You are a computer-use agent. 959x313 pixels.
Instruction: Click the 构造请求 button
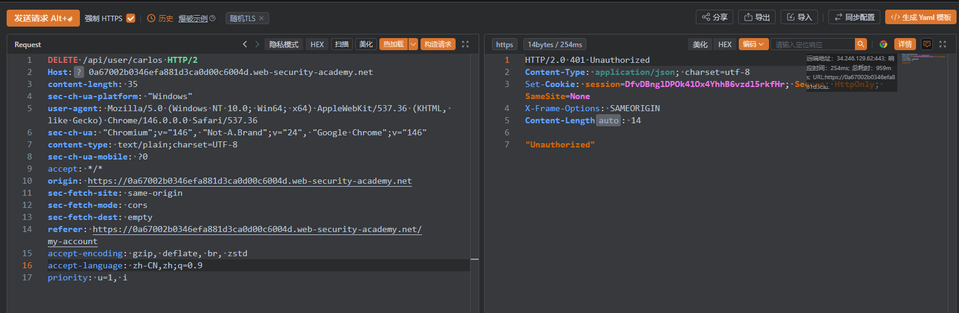coord(437,44)
